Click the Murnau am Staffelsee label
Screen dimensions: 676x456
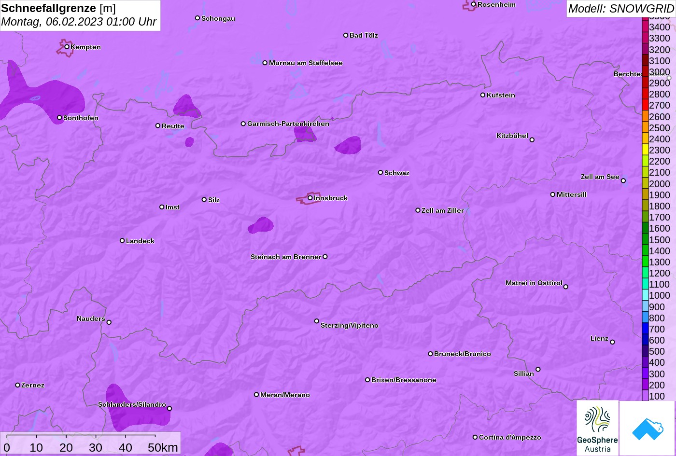point(306,63)
